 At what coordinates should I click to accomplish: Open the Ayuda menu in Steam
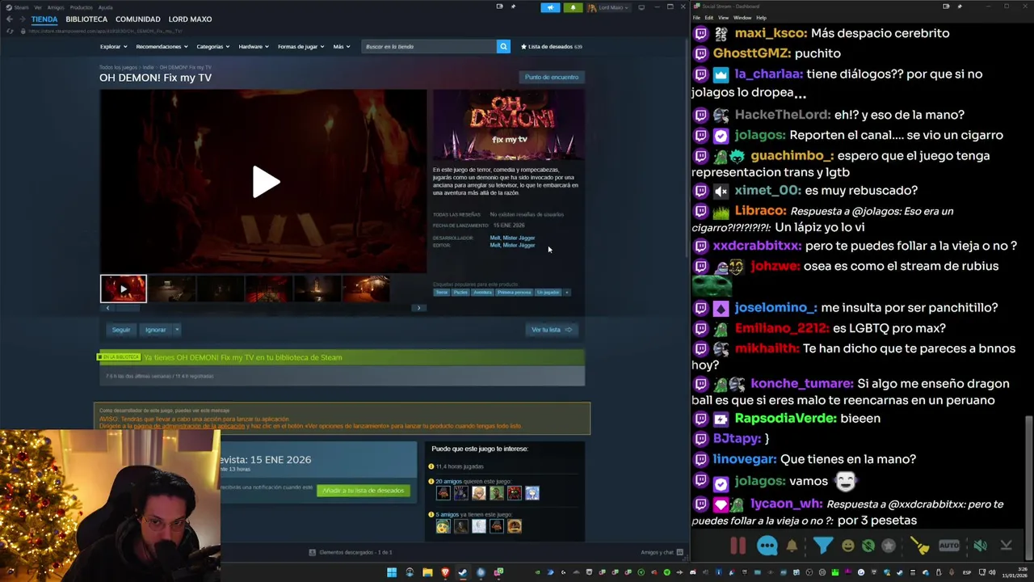(105, 7)
